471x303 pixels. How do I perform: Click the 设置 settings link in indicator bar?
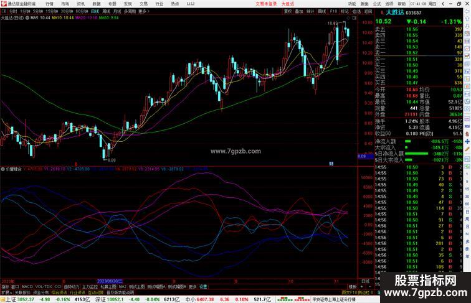[x=203, y=287]
